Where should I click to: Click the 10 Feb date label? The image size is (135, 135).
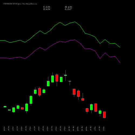point(9,129)
